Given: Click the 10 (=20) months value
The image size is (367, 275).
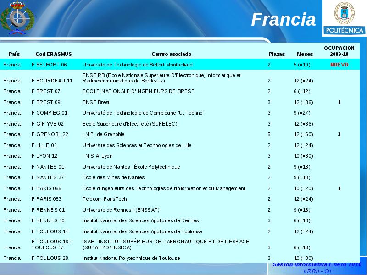Looking at the screenshot, I should tap(304, 188).
